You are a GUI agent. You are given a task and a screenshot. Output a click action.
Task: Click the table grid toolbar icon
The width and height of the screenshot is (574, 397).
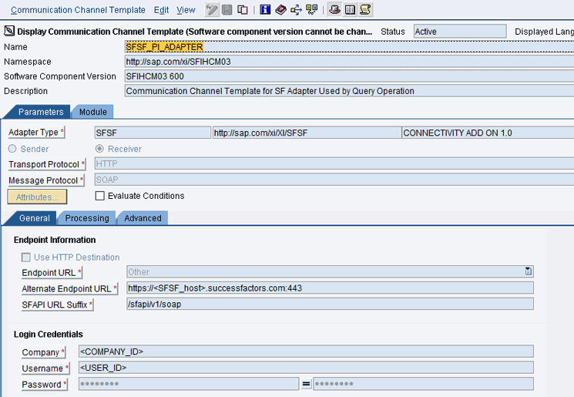tap(350, 10)
